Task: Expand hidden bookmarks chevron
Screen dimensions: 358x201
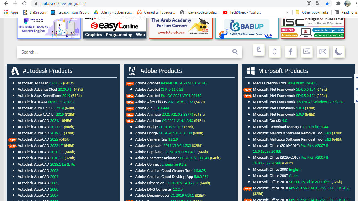Action: click(288, 12)
